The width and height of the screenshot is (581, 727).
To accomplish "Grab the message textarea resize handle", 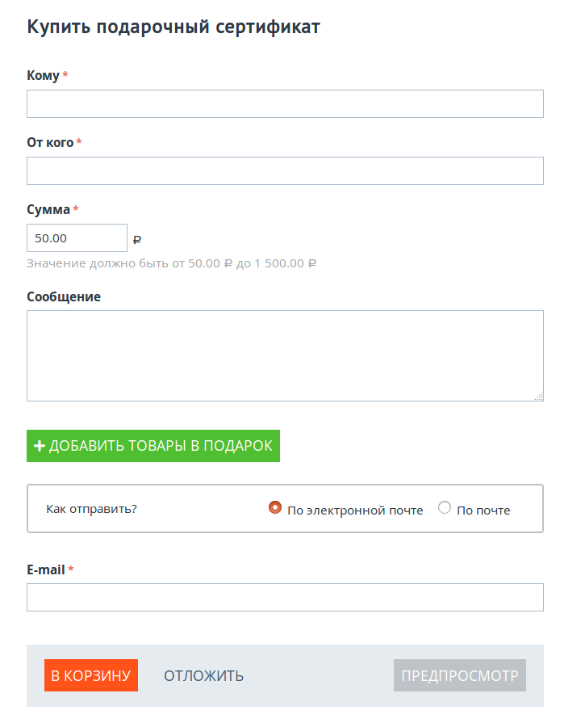I will point(538,396).
